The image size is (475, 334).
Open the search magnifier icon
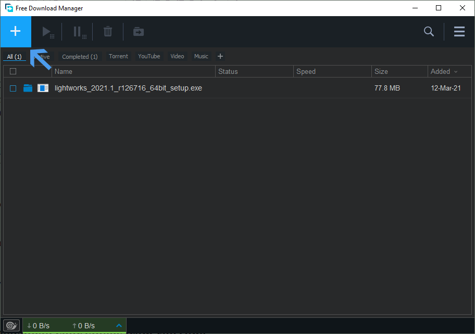(x=429, y=31)
